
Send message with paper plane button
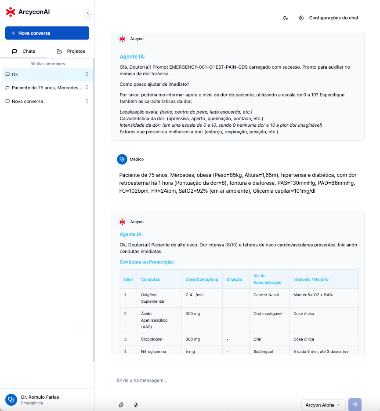(355, 405)
